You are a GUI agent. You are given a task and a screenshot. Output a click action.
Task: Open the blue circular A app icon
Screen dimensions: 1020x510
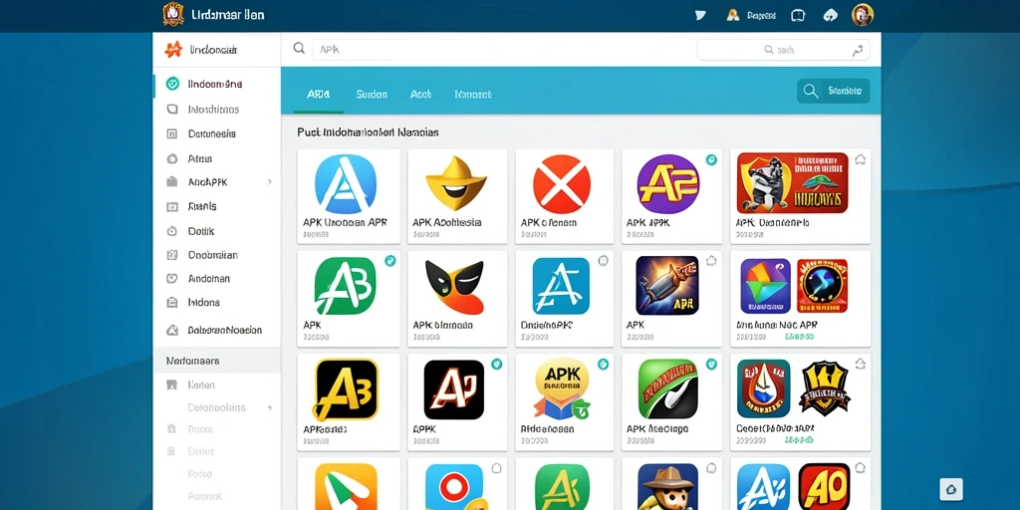(344, 184)
